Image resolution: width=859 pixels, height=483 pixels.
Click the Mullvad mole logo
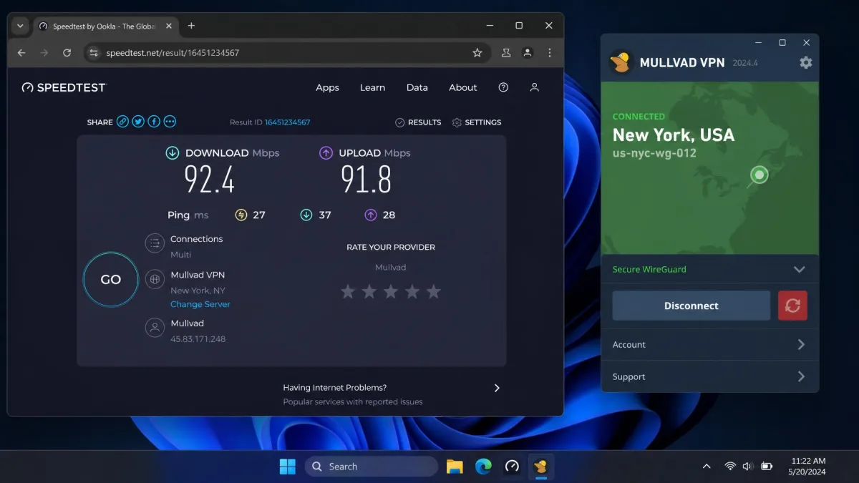(620, 62)
